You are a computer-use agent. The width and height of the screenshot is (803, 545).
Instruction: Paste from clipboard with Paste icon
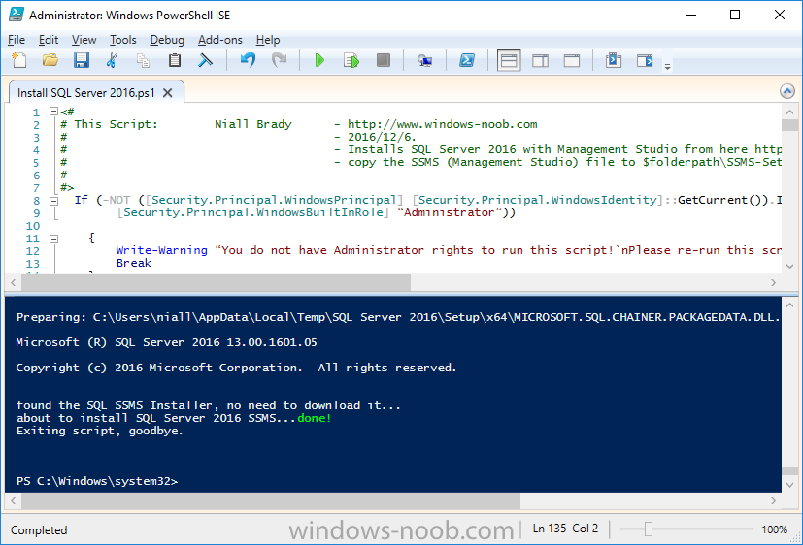(x=175, y=60)
